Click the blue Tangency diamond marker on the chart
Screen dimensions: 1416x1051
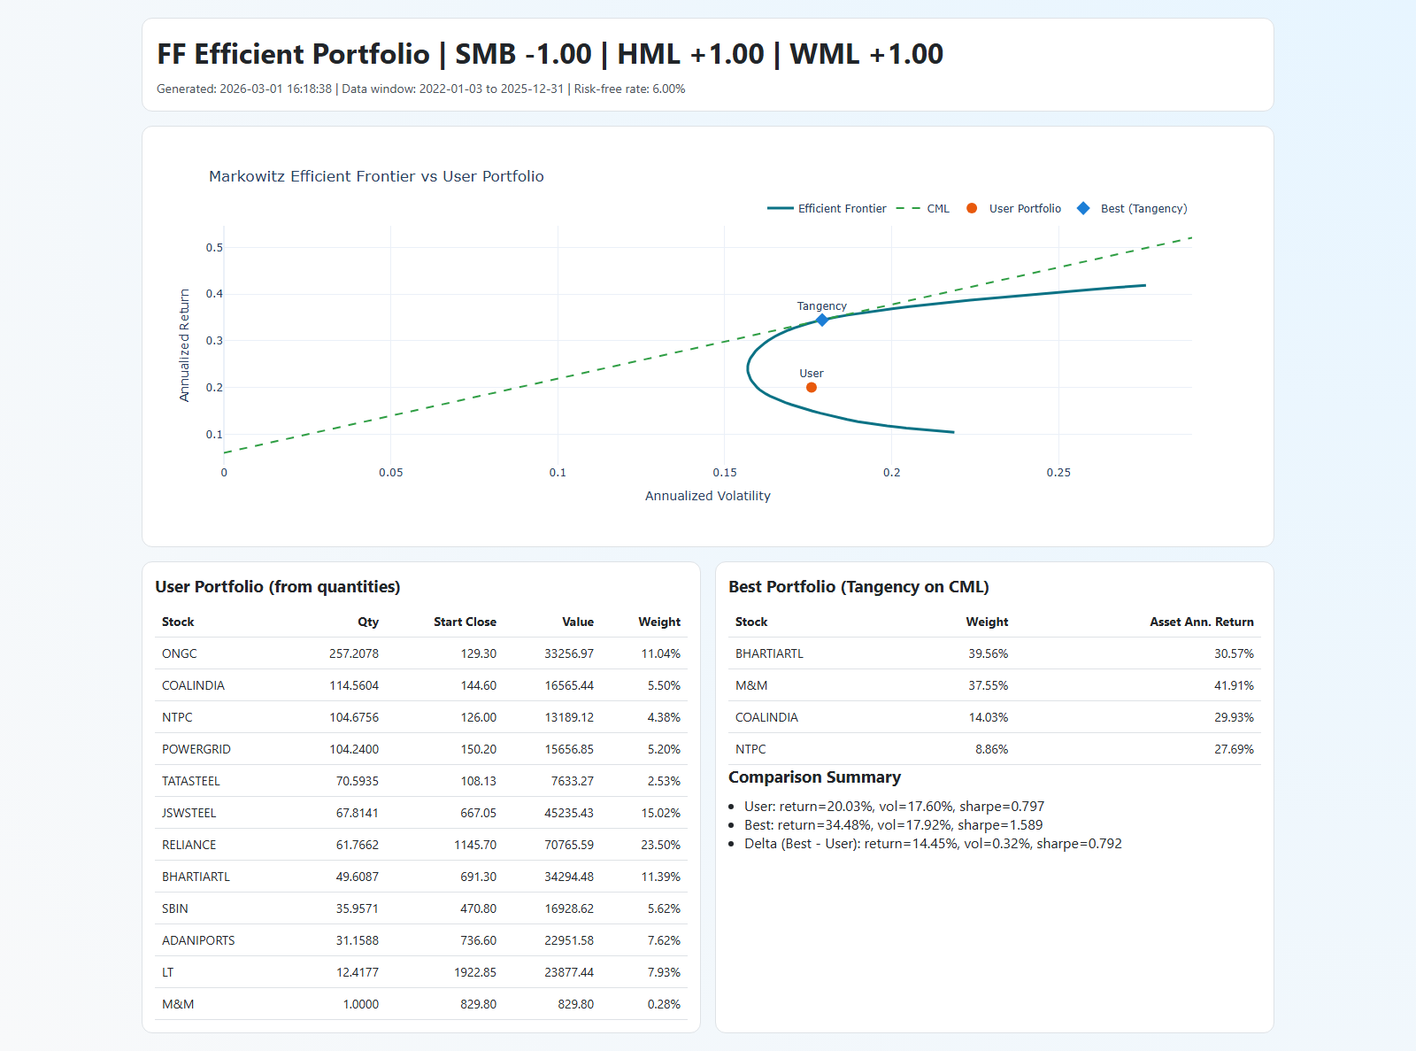(822, 320)
